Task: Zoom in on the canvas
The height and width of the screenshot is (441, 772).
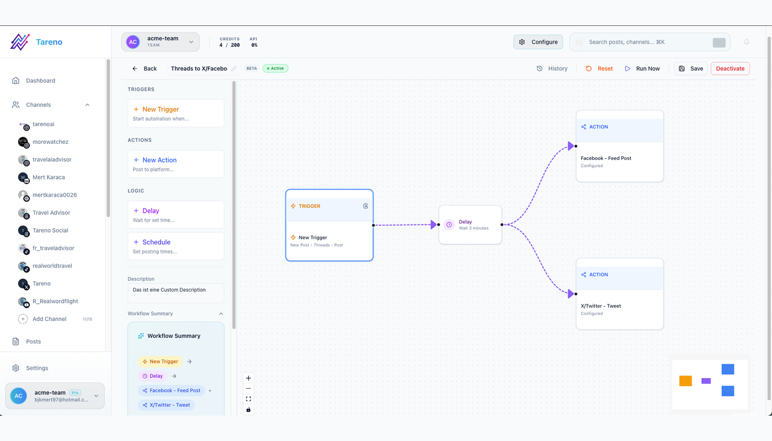Action: pos(248,378)
